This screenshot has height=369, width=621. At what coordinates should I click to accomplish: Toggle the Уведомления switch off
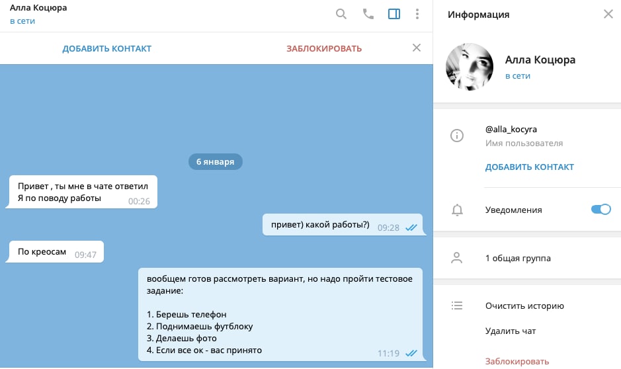600,210
